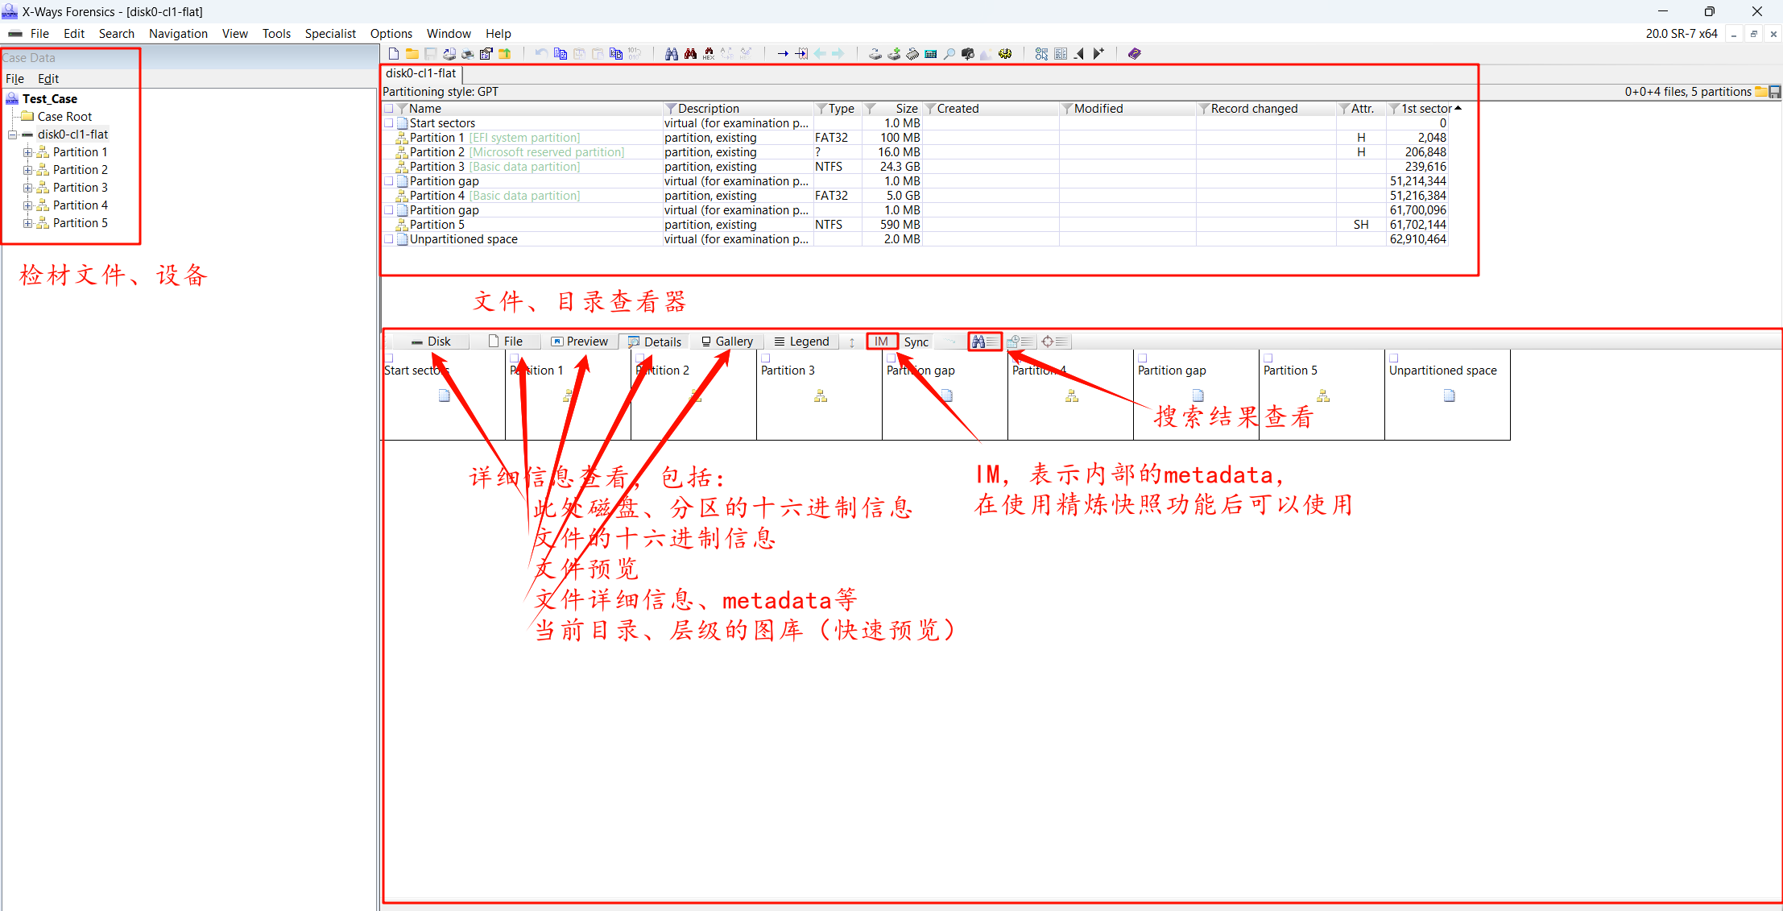Click the folder icon beside partitions count
This screenshot has height=911, width=1783.
click(1761, 92)
